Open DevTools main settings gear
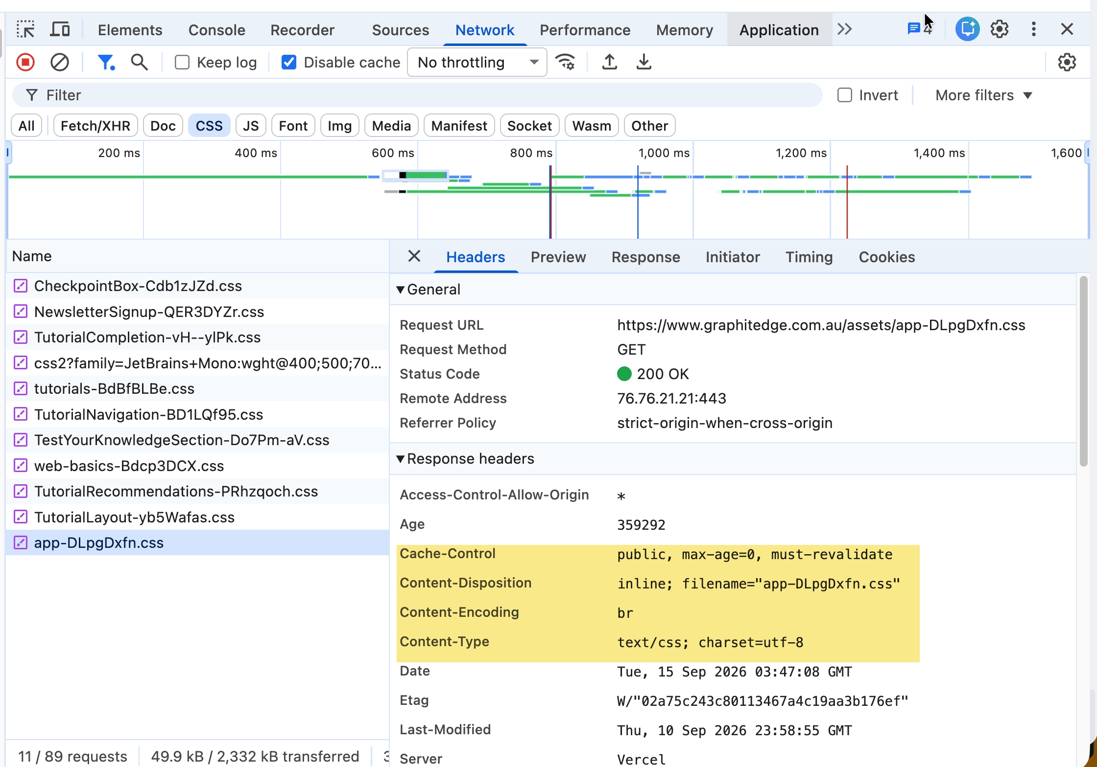 tap(1000, 29)
